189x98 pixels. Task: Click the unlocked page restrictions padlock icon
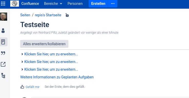pos(67,15)
